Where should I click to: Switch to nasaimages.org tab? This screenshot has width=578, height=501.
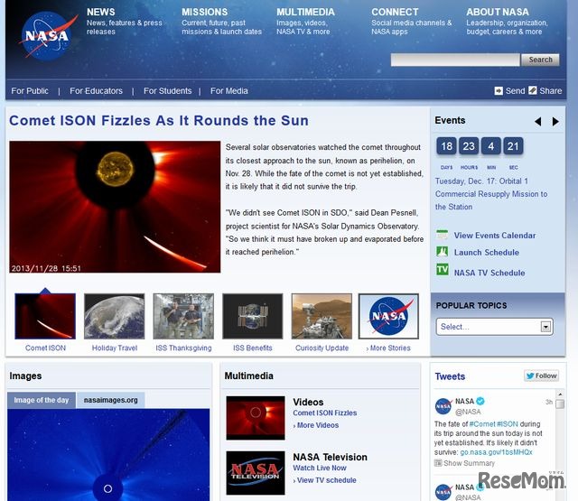[110, 400]
